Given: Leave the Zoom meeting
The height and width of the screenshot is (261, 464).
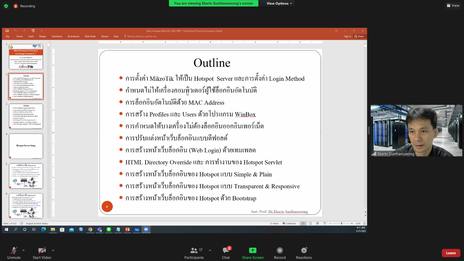Looking at the screenshot, I should 451,253.
